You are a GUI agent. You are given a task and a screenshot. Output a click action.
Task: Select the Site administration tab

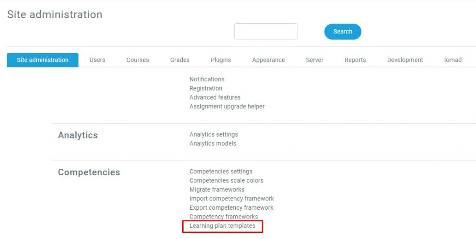pos(43,60)
